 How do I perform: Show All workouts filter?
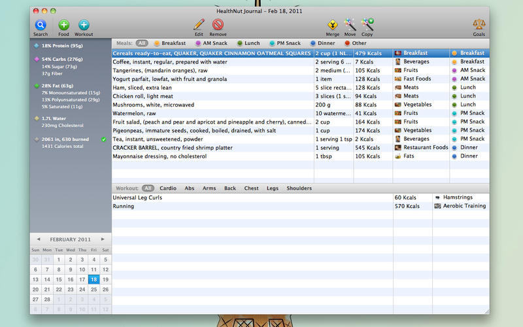148,188
